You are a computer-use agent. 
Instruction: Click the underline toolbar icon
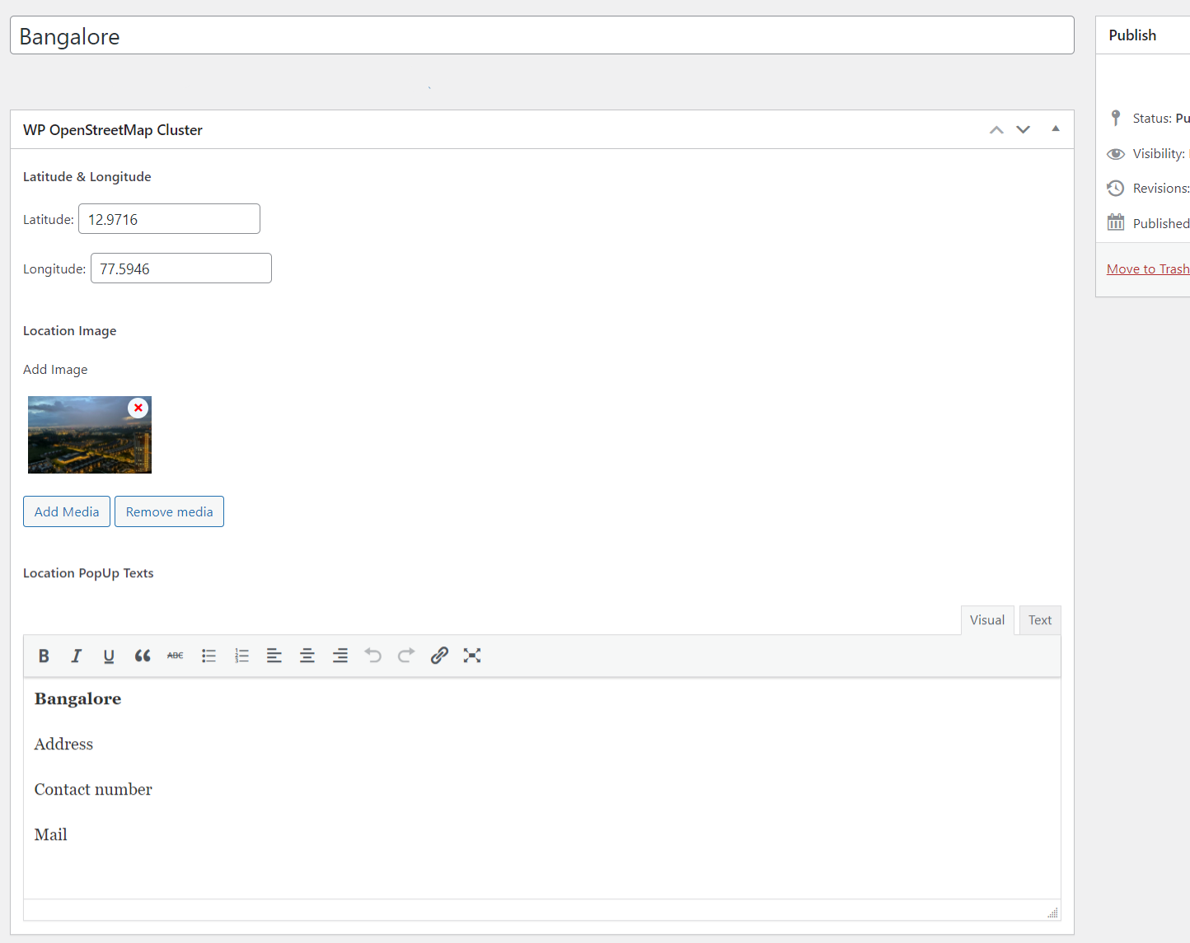(x=109, y=656)
